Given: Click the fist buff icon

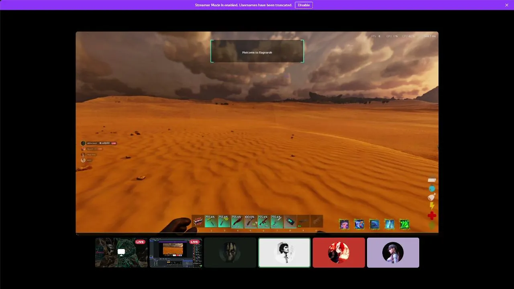Looking at the screenshot, I should pos(344,224).
